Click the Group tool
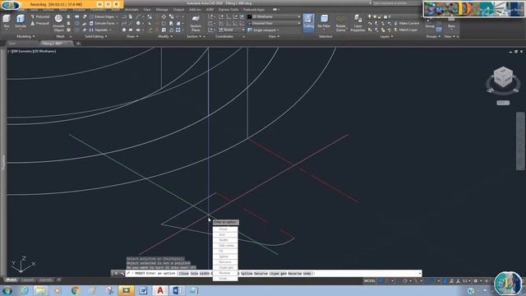Screen dimensions: 526x296 coord(430,24)
